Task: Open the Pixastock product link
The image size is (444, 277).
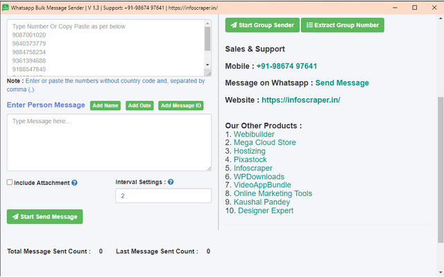Action: 250,160
